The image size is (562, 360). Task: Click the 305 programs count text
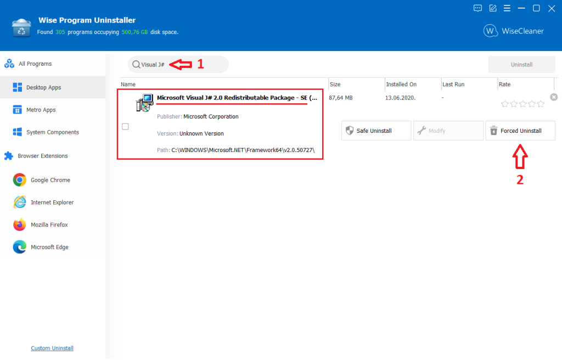[x=60, y=32]
